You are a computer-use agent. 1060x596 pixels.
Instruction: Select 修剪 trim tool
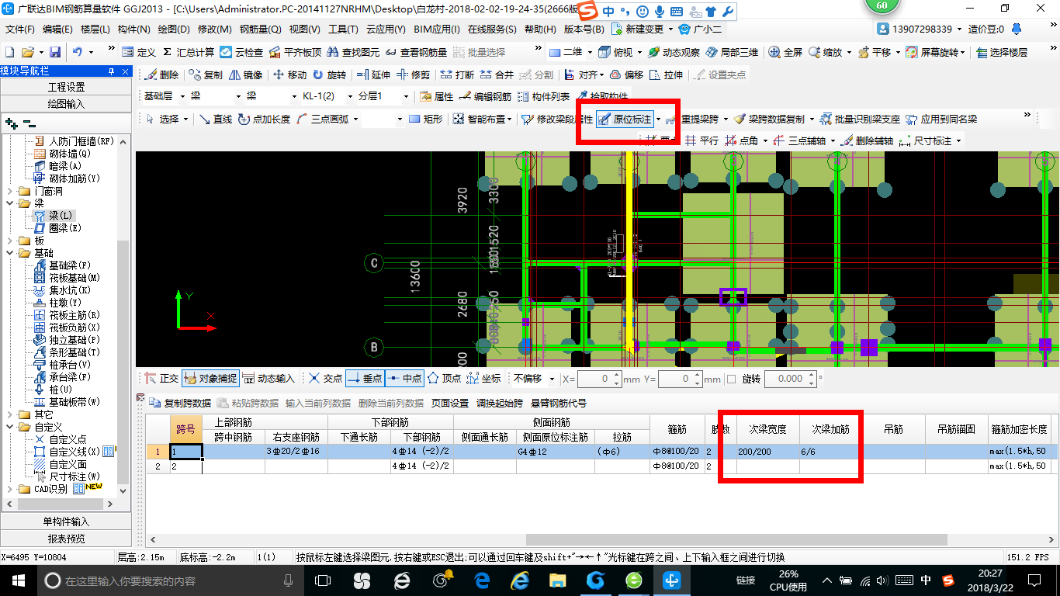(413, 75)
